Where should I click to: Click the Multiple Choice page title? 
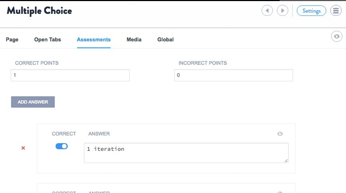(40, 11)
